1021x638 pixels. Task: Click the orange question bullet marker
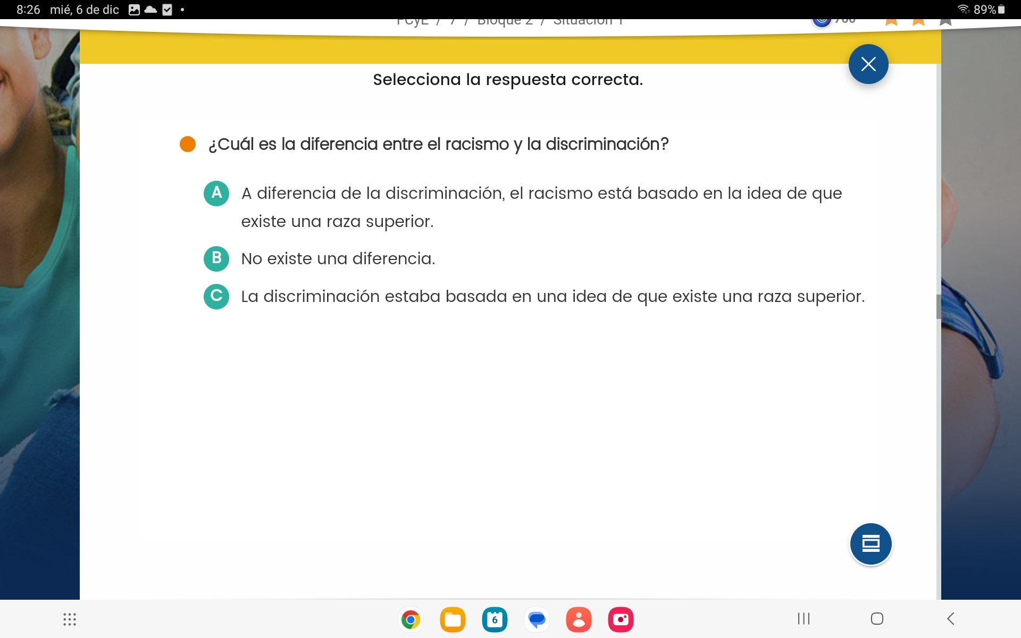tap(188, 144)
